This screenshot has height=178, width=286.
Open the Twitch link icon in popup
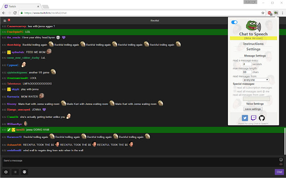coord(253,118)
